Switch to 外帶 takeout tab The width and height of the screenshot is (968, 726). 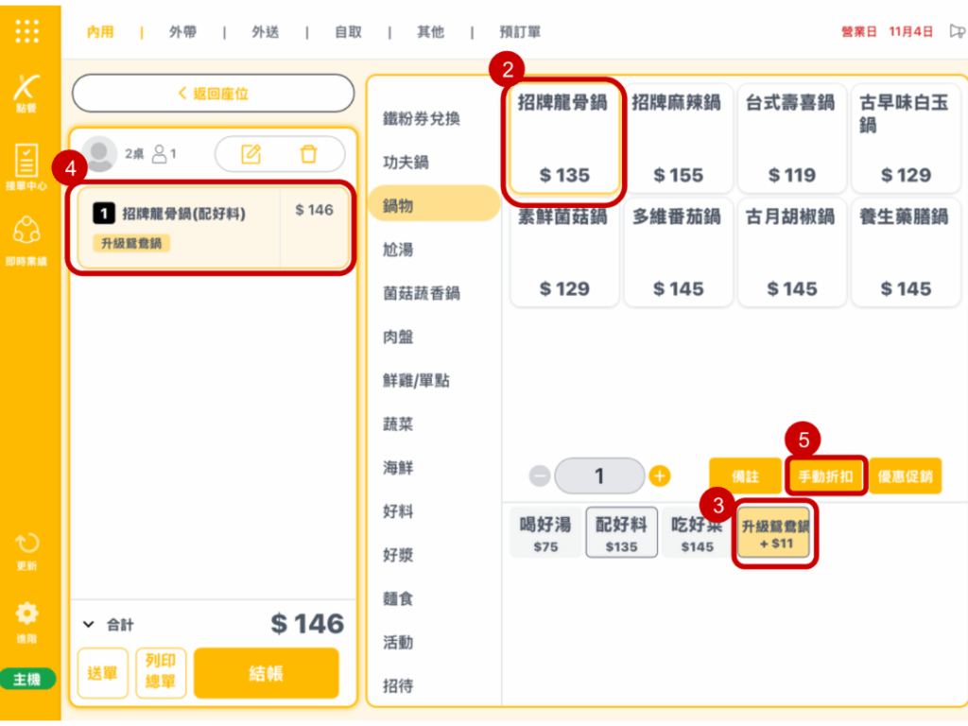[182, 32]
